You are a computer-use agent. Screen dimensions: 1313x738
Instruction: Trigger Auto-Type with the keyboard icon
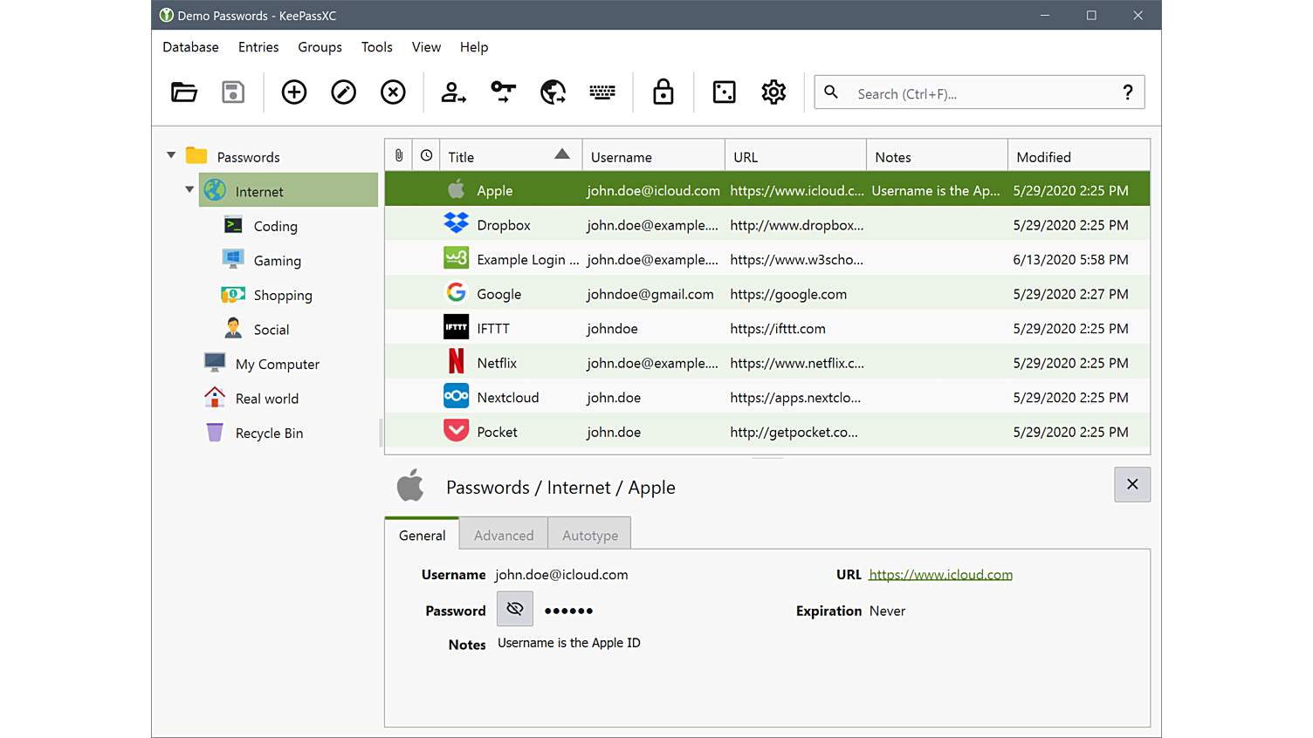click(602, 92)
